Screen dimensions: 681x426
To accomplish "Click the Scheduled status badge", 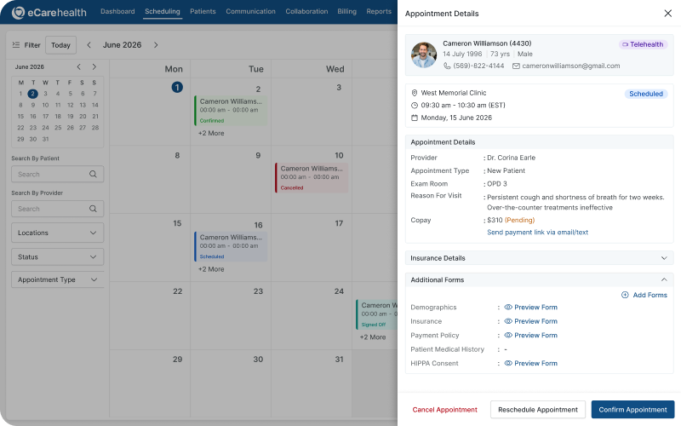I will 646,94.
